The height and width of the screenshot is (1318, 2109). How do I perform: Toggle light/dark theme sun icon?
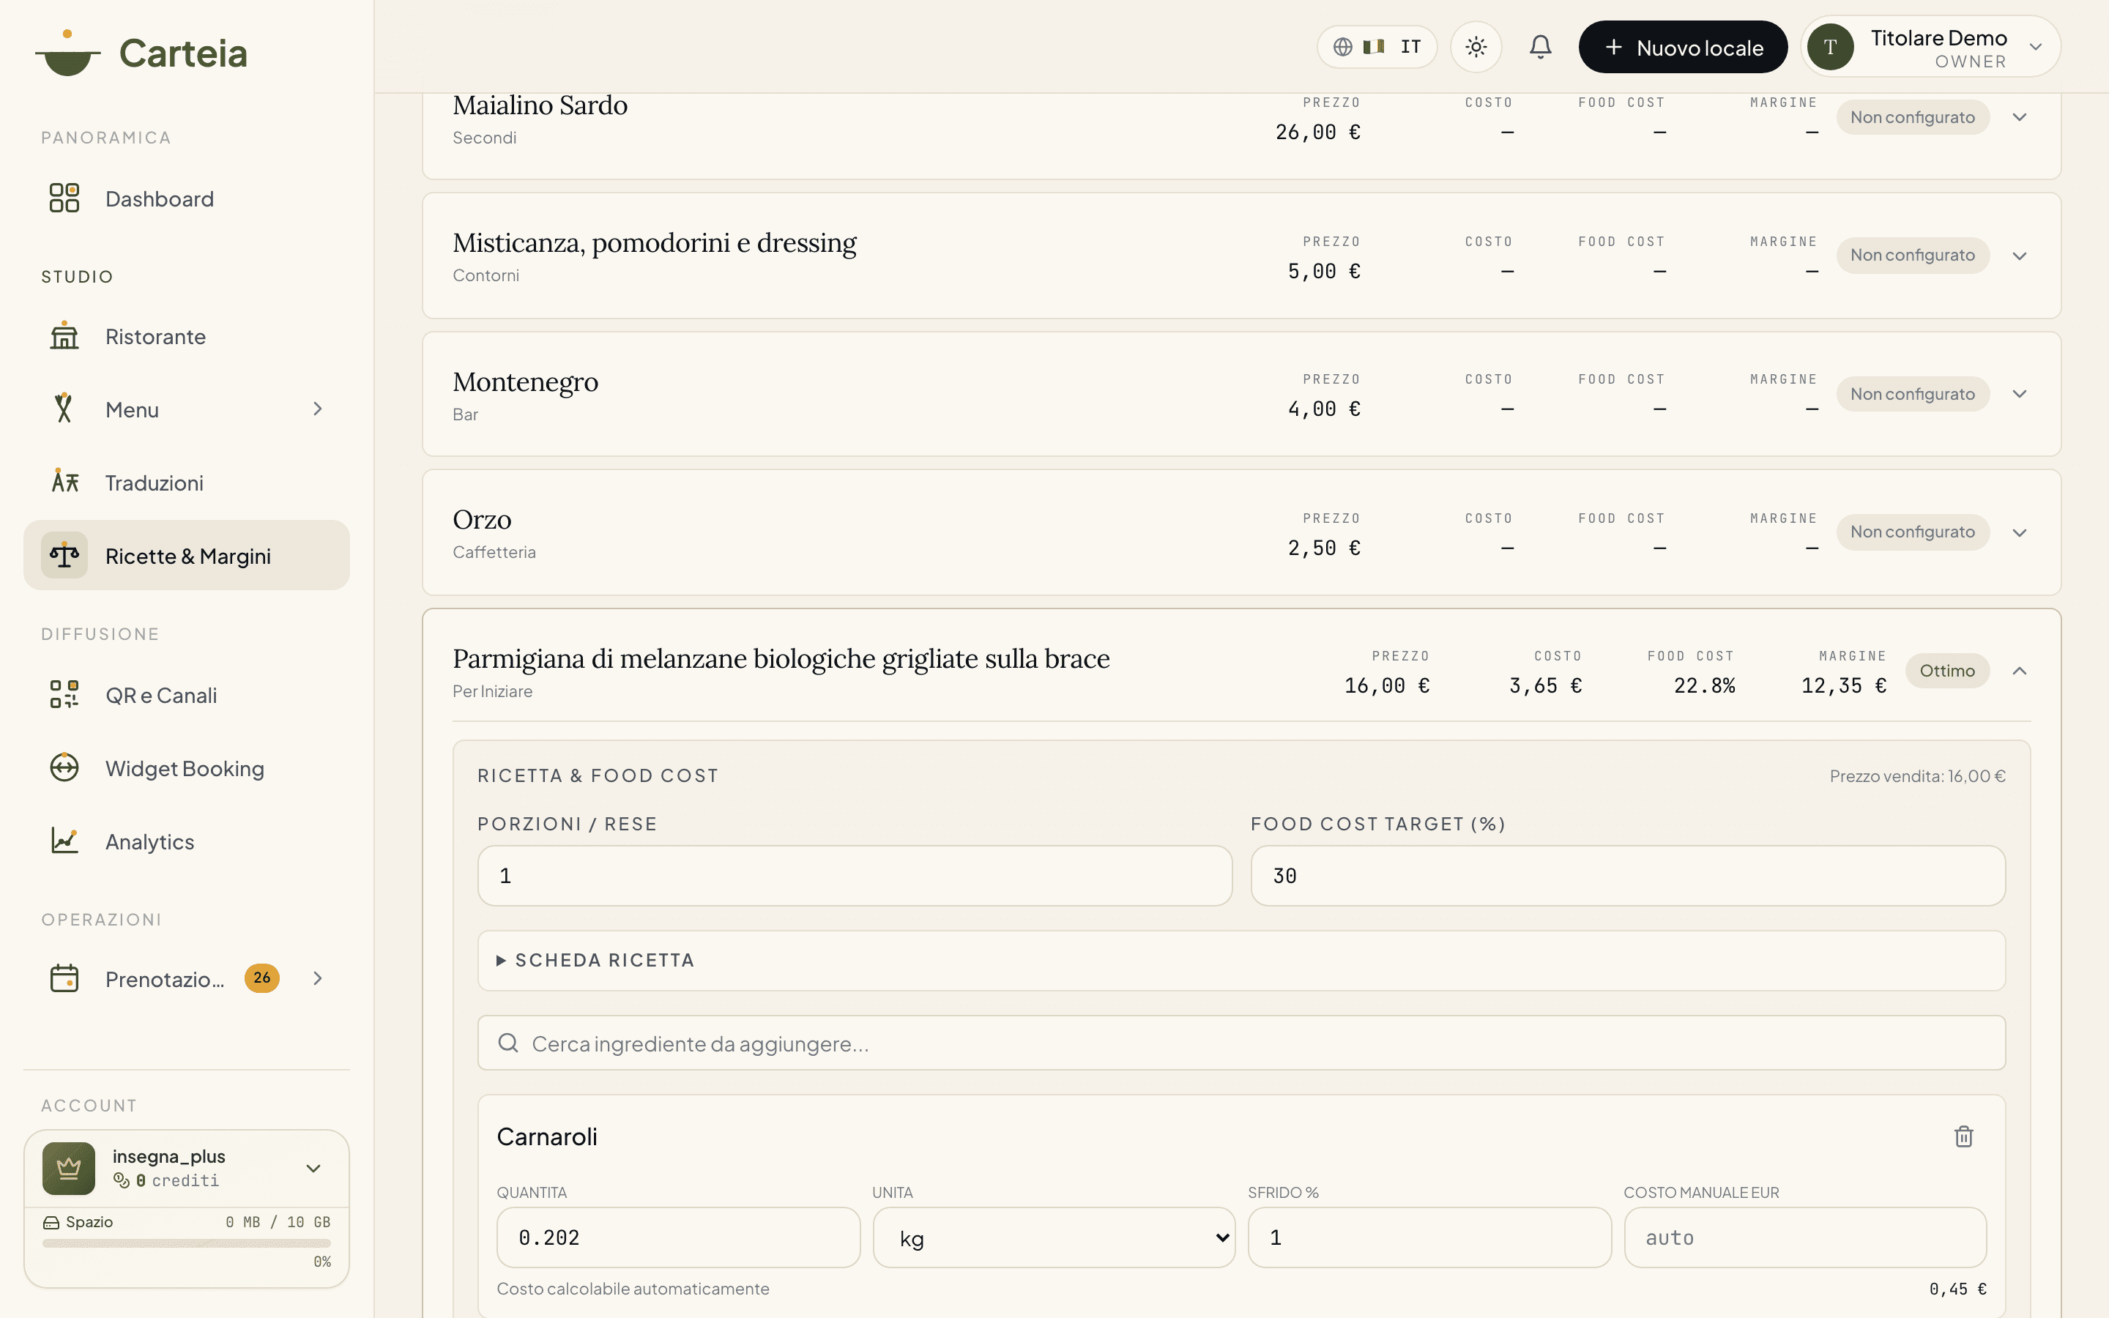[1476, 47]
